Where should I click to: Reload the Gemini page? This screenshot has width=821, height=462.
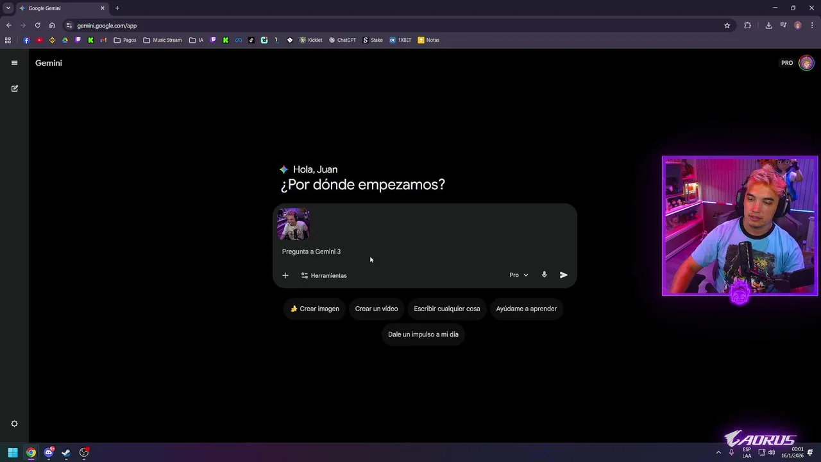pyautogui.click(x=37, y=26)
